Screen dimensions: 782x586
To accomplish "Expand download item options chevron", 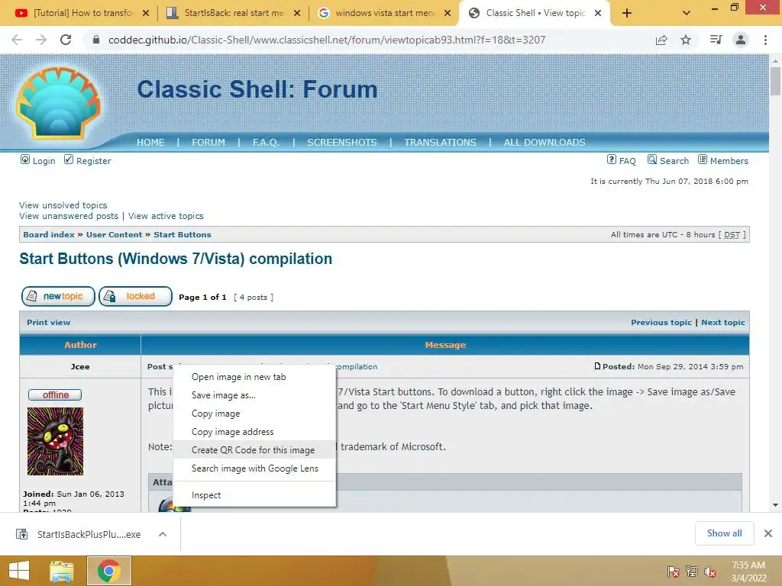I will point(163,534).
